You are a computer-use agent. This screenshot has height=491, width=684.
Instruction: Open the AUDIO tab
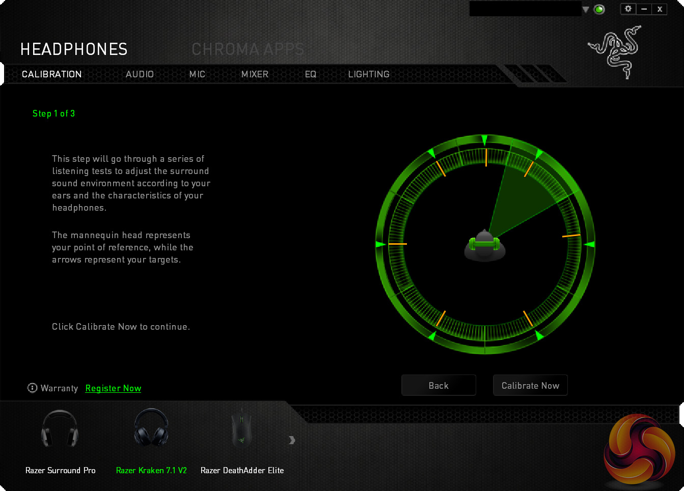140,74
